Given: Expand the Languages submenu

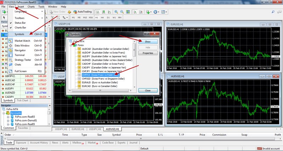Looking at the screenshot, I should click(26, 11).
